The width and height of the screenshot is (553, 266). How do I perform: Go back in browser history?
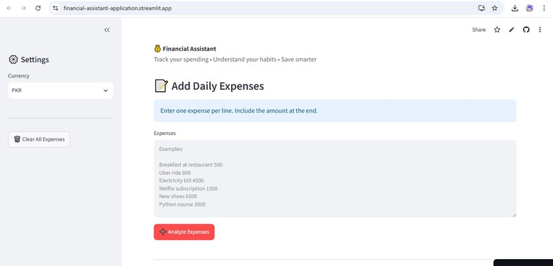tap(9, 8)
